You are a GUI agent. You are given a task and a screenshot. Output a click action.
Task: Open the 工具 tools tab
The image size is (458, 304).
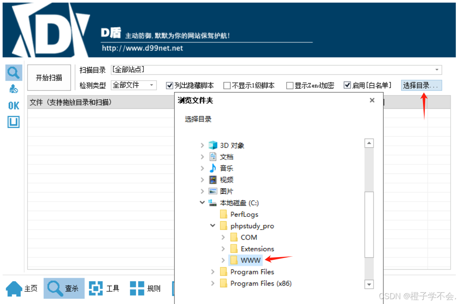point(104,289)
